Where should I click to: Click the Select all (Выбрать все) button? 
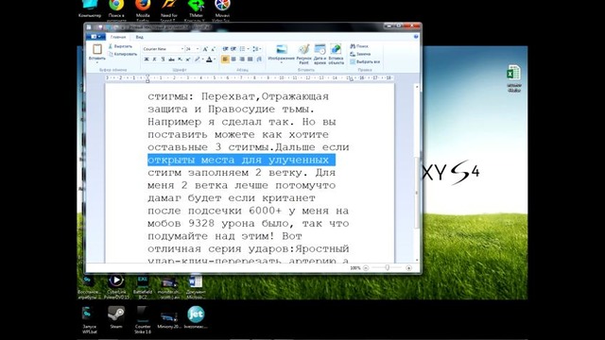[x=365, y=62]
